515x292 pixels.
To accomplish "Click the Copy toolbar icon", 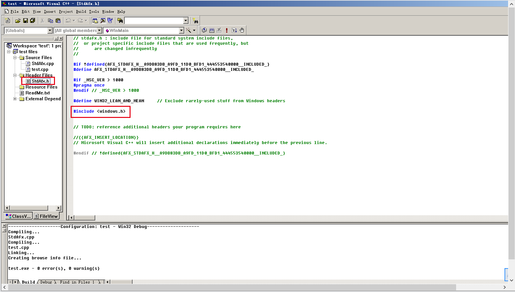I will click(x=50, y=21).
